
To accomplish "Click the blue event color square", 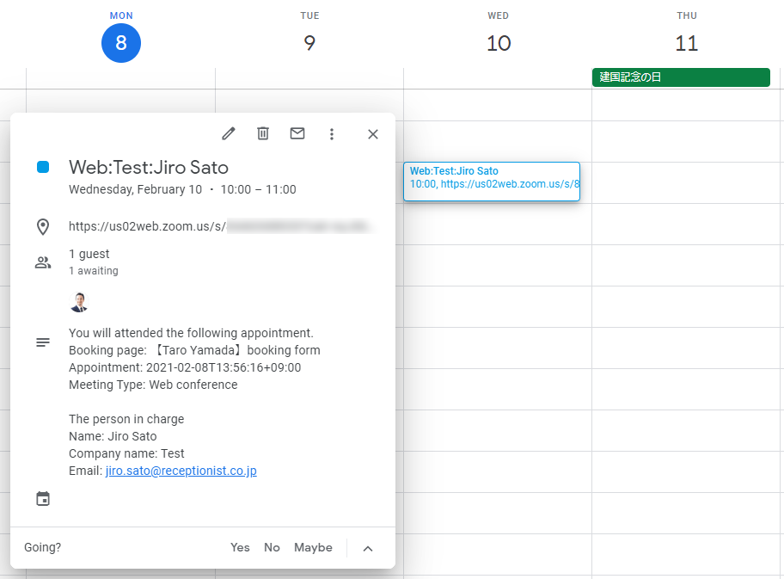I will click(x=43, y=168).
